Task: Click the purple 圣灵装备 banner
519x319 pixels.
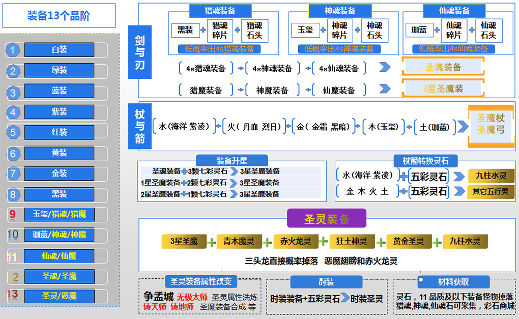Action: [327, 218]
